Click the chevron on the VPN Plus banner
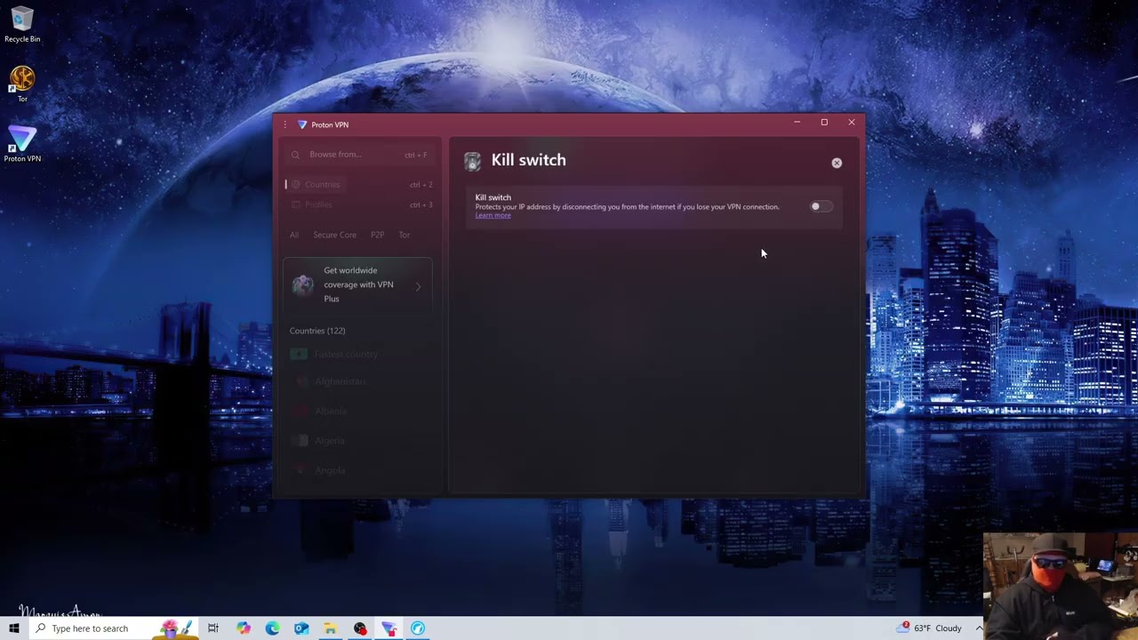The height and width of the screenshot is (640, 1138). (x=418, y=286)
